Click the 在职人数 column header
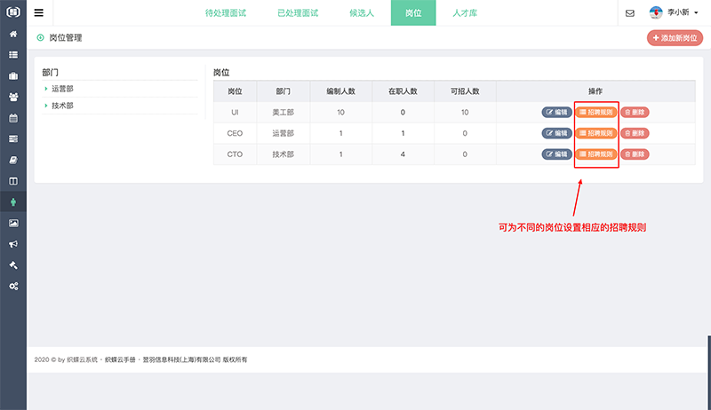The height and width of the screenshot is (410, 711). (403, 91)
